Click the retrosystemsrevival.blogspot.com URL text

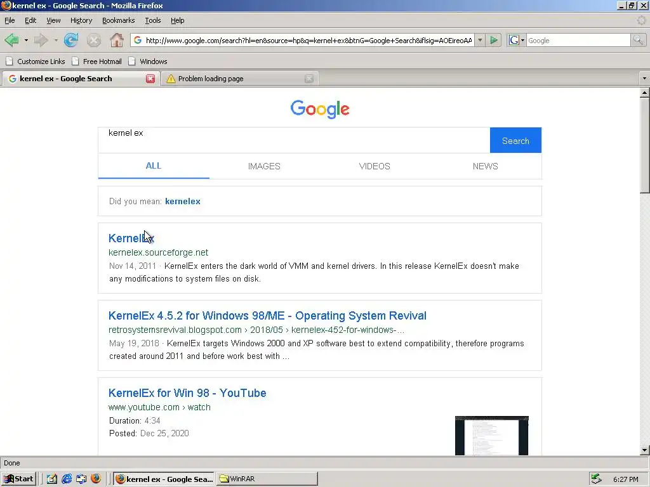coord(175,330)
